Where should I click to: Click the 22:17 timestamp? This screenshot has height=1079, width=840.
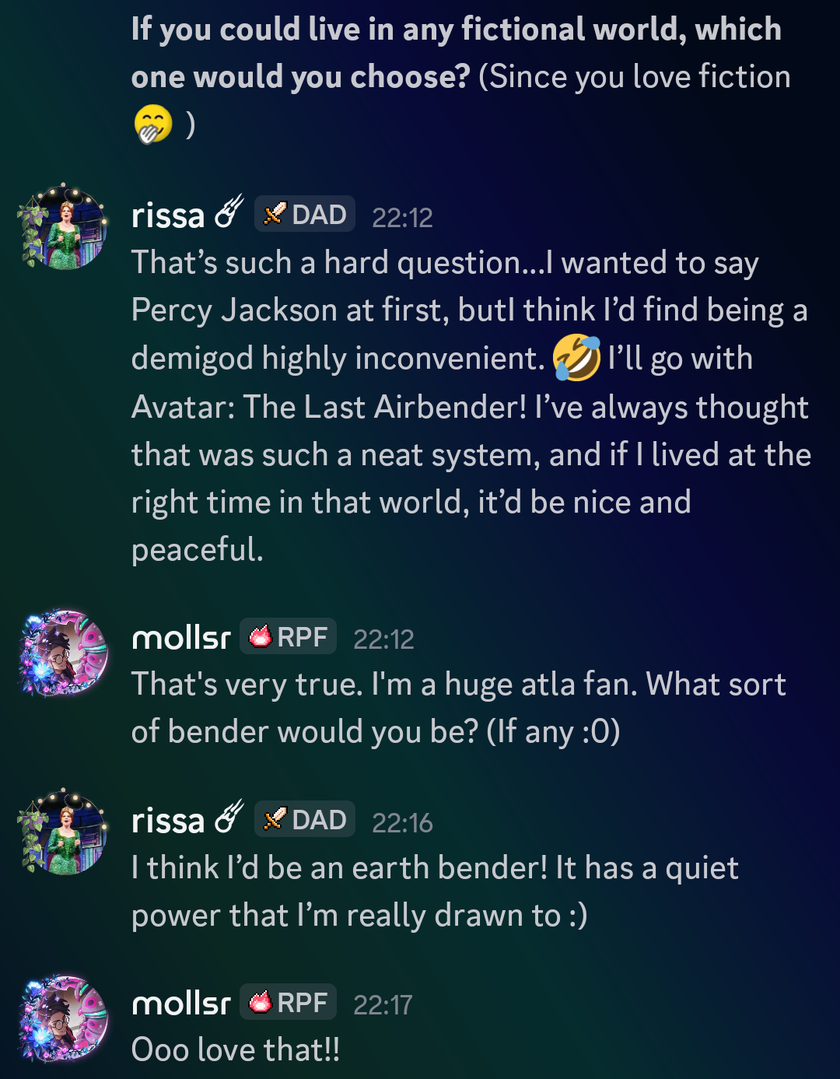pyautogui.click(x=383, y=1005)
